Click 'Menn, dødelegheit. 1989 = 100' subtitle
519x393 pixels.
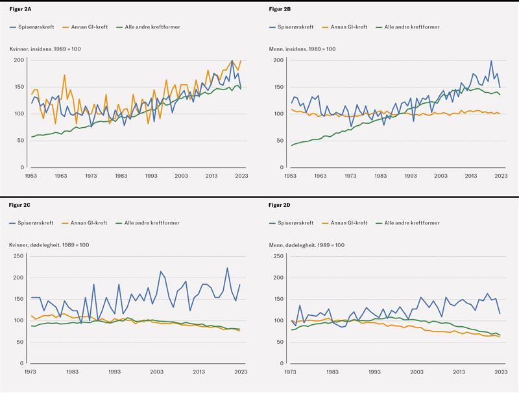pos(304,245)
